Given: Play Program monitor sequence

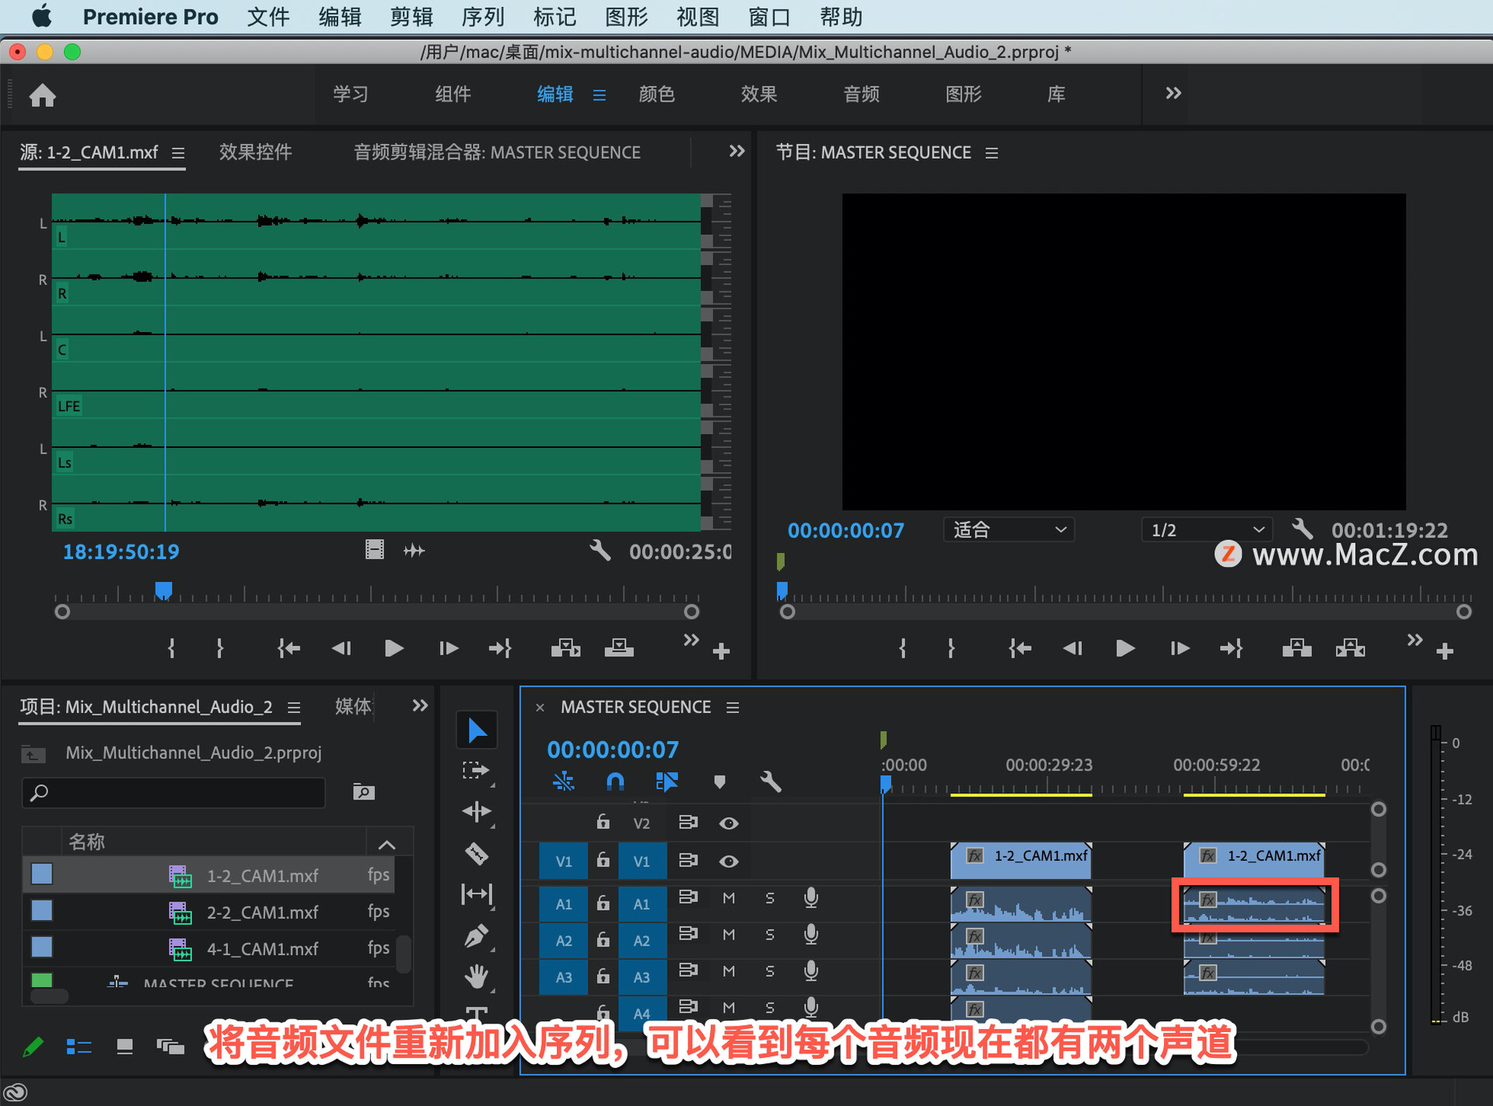Looking at the screenshot, I should tap(1125, 648).
